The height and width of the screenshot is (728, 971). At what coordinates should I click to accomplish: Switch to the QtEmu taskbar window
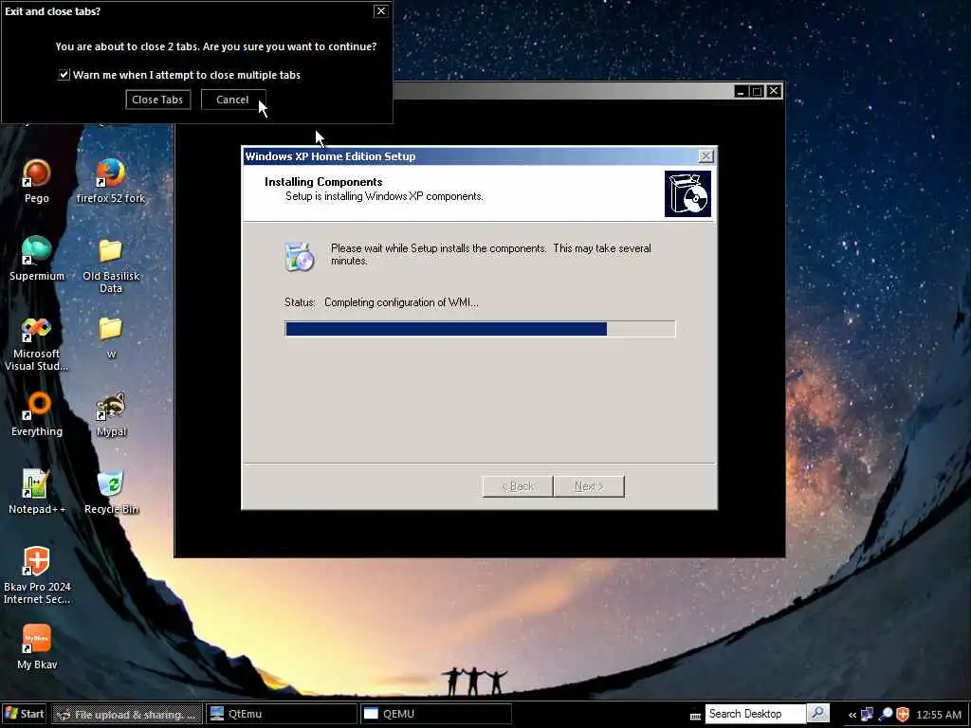281,714
